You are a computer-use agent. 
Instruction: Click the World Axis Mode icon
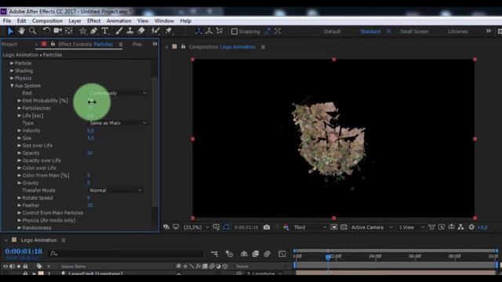point(209,31)
